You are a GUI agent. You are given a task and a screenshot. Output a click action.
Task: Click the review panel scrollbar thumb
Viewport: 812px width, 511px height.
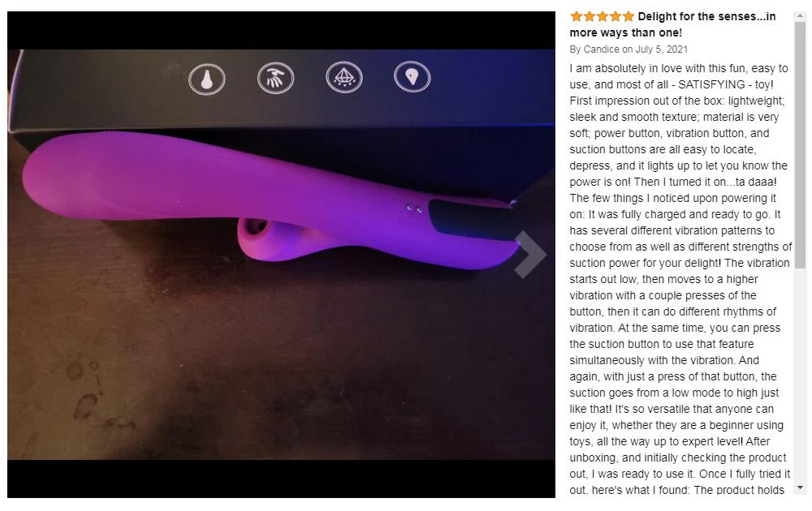[801, 145]
